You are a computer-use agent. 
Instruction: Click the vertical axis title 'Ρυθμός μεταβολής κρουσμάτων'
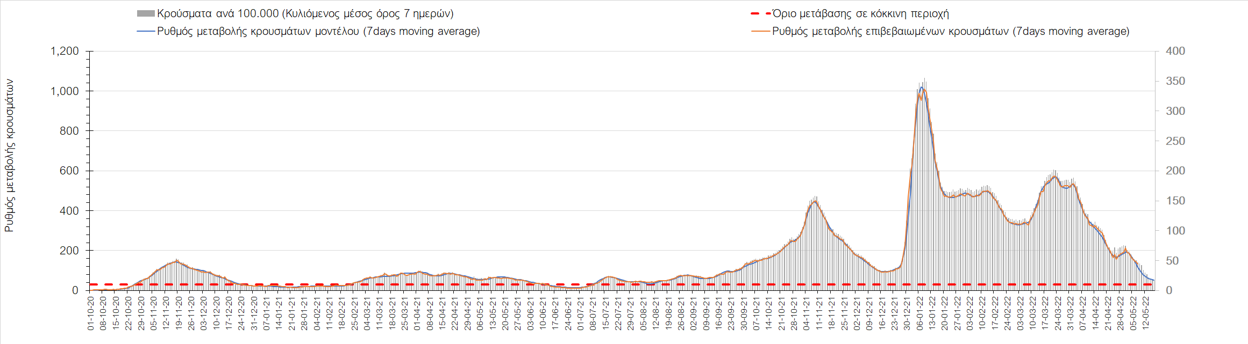pos(9,156)
